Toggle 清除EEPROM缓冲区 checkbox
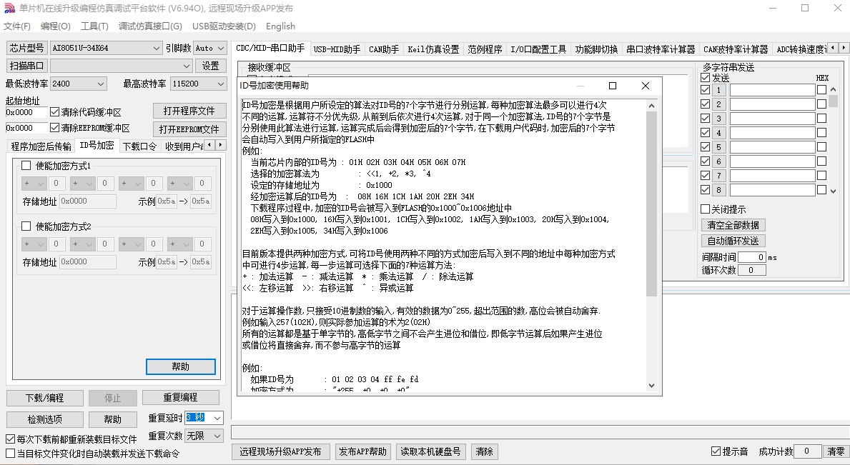The height and width of the screenshot is (465, 850). [x=54, y=128]
